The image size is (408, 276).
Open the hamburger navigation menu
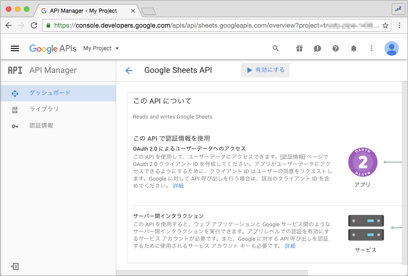click(15, 48)
